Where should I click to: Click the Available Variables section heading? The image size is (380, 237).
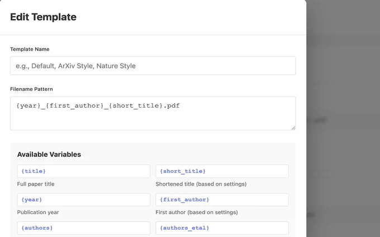(49, 154)
